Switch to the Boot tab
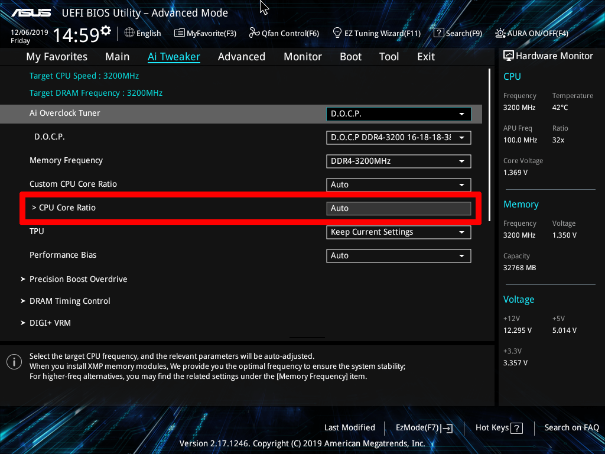Screen dimensions: 605x454 pos(350,57)
